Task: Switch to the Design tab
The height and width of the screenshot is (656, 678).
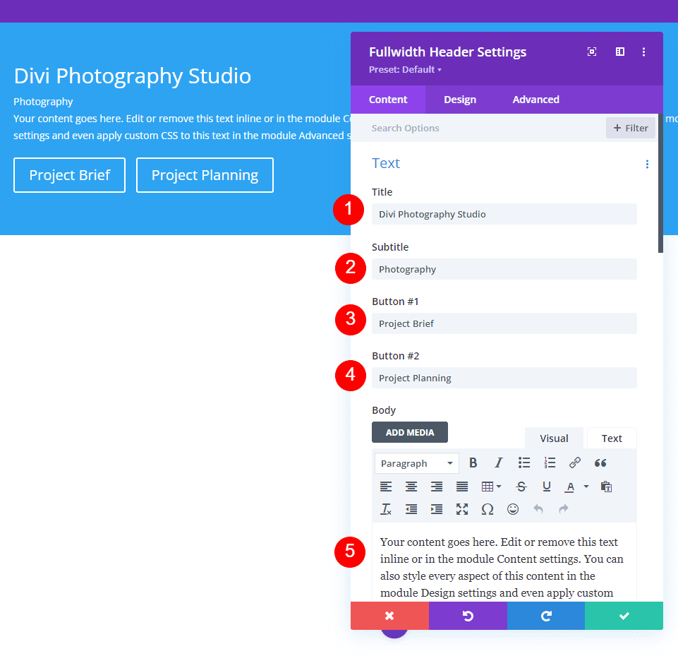Action: [460, 100]
